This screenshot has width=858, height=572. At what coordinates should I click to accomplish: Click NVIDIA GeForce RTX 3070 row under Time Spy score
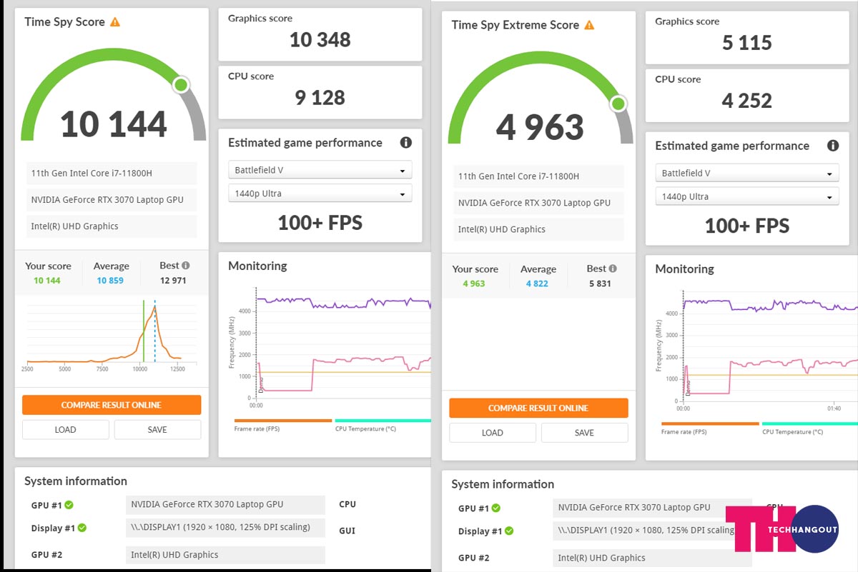[112, 200]
